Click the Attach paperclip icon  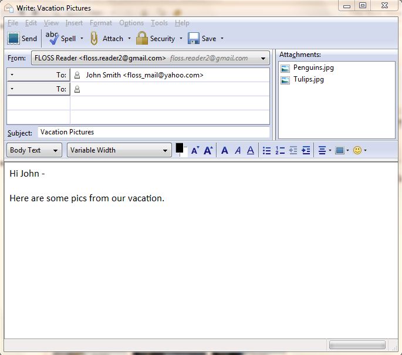(x=94, y=38)
